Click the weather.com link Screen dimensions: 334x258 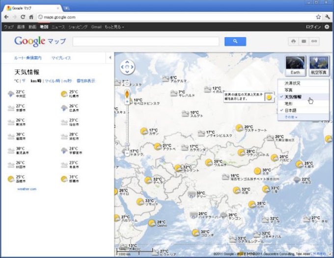pyautogui.click(x=27, y=188)
